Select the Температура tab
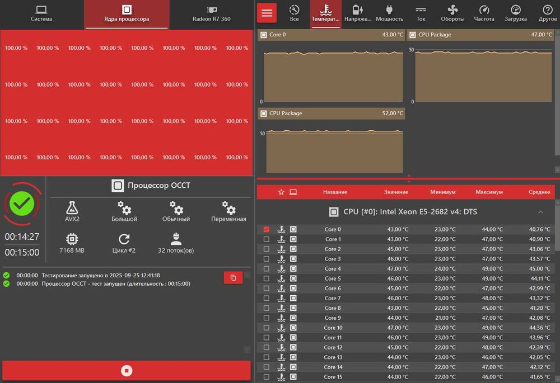This screenshot has height=383, width=560. click(326, 13)
